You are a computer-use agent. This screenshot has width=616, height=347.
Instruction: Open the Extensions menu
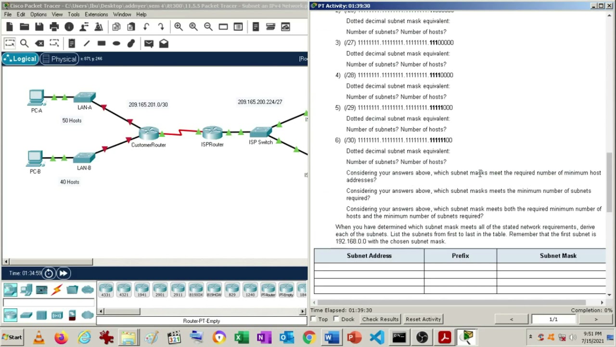pos(96,14)
